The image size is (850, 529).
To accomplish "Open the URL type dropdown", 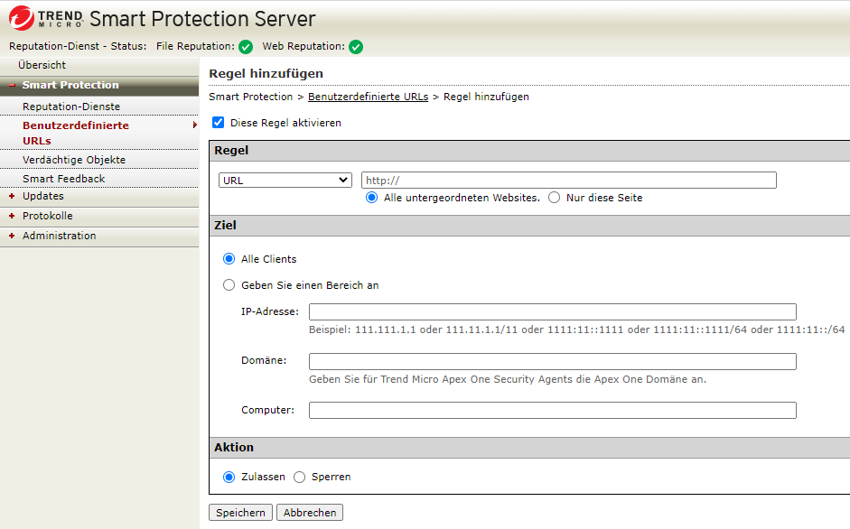I will coord(285,181).
